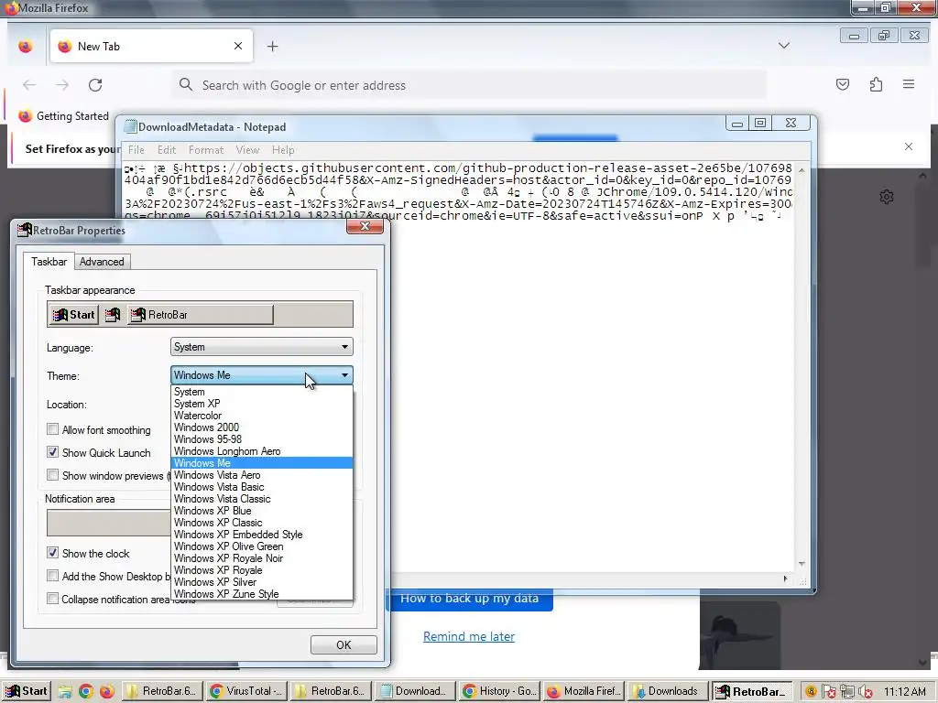The width and height of the screenshot is (938, 703).
Task: Pick Windows XP Royale Noir theme
Action: pyautogui.click(x=261, y=558)
